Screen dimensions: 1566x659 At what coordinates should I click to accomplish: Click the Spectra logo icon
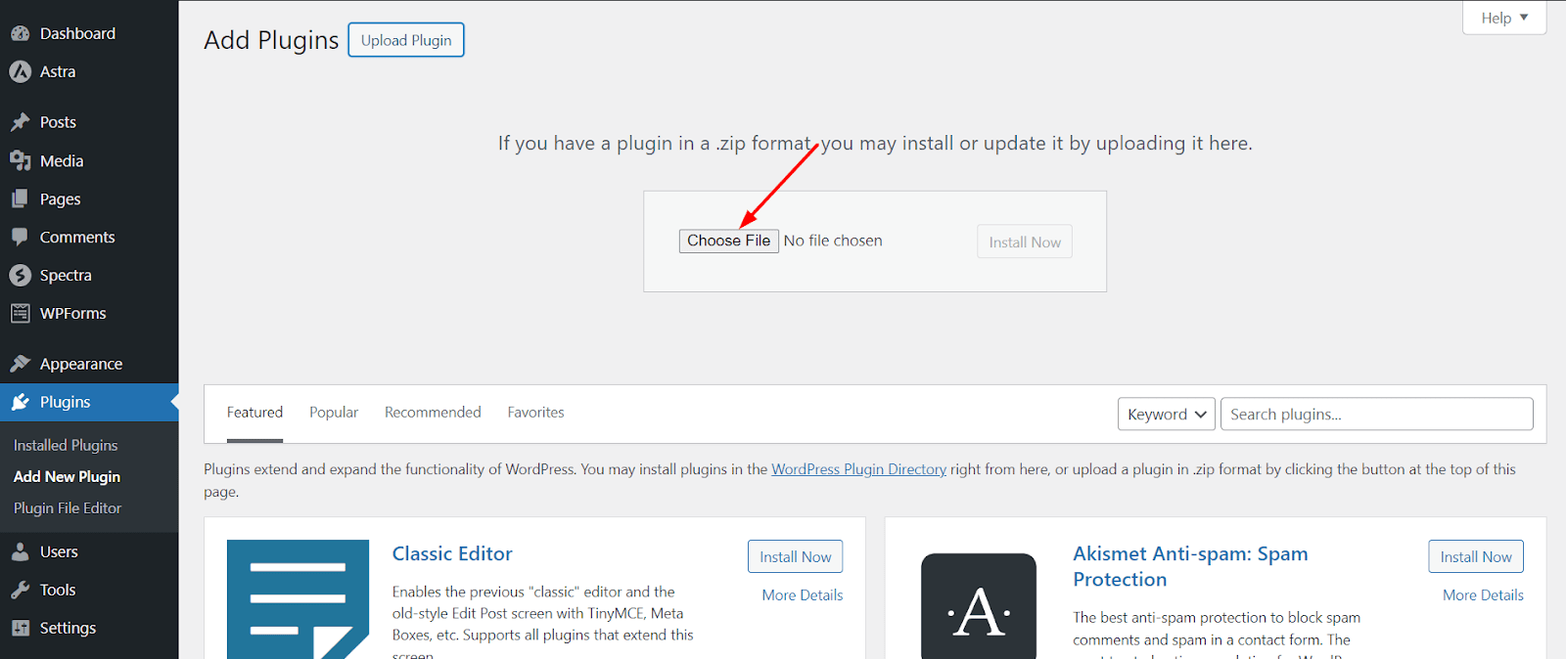tap(20, 276)
